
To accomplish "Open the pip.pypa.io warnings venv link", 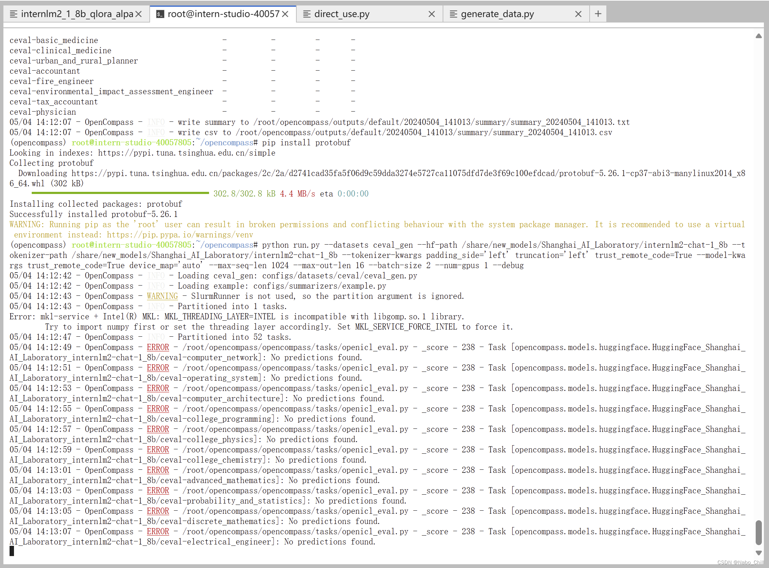I will coord(180,235).
